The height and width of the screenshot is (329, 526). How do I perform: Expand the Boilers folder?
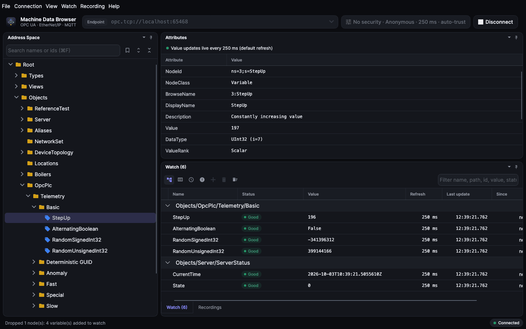click(22, 174)
